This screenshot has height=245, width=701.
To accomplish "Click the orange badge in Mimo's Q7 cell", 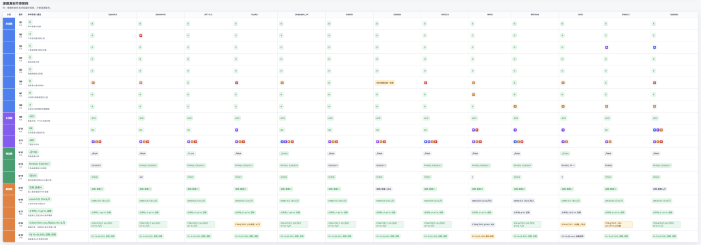I will click(x=473, y=94).
